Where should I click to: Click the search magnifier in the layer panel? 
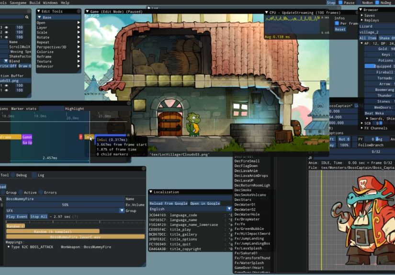[27, 17]
